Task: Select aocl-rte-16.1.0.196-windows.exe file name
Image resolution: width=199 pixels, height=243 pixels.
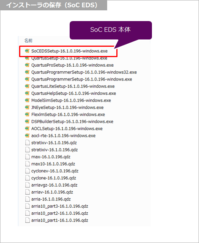Action: [x=64, y=136]
